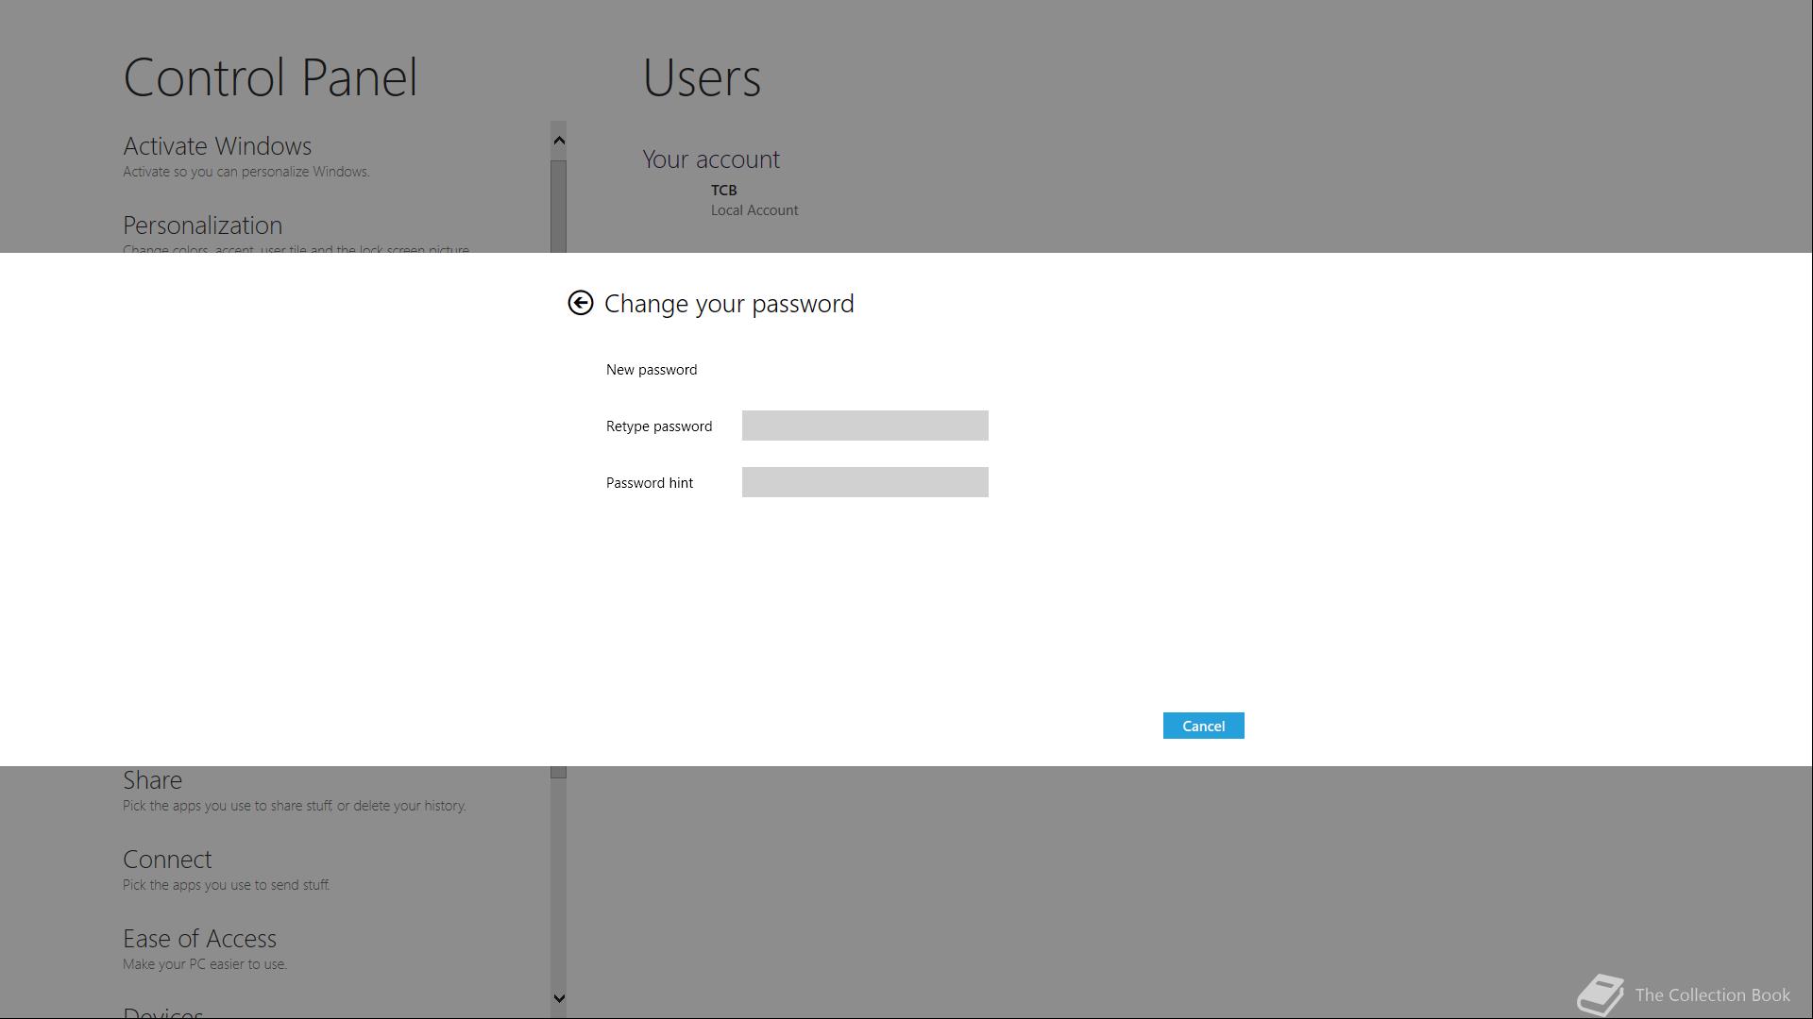
Task: Click the Retype password input field
Action: tap(864, 426)
